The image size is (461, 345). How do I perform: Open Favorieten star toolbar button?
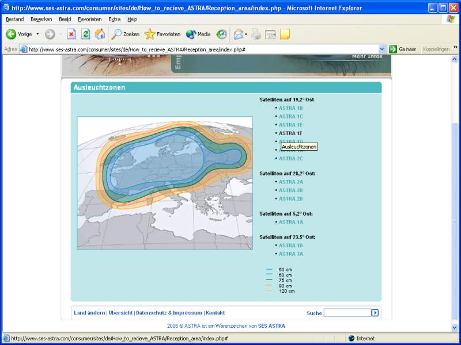[x=163, y=34]
